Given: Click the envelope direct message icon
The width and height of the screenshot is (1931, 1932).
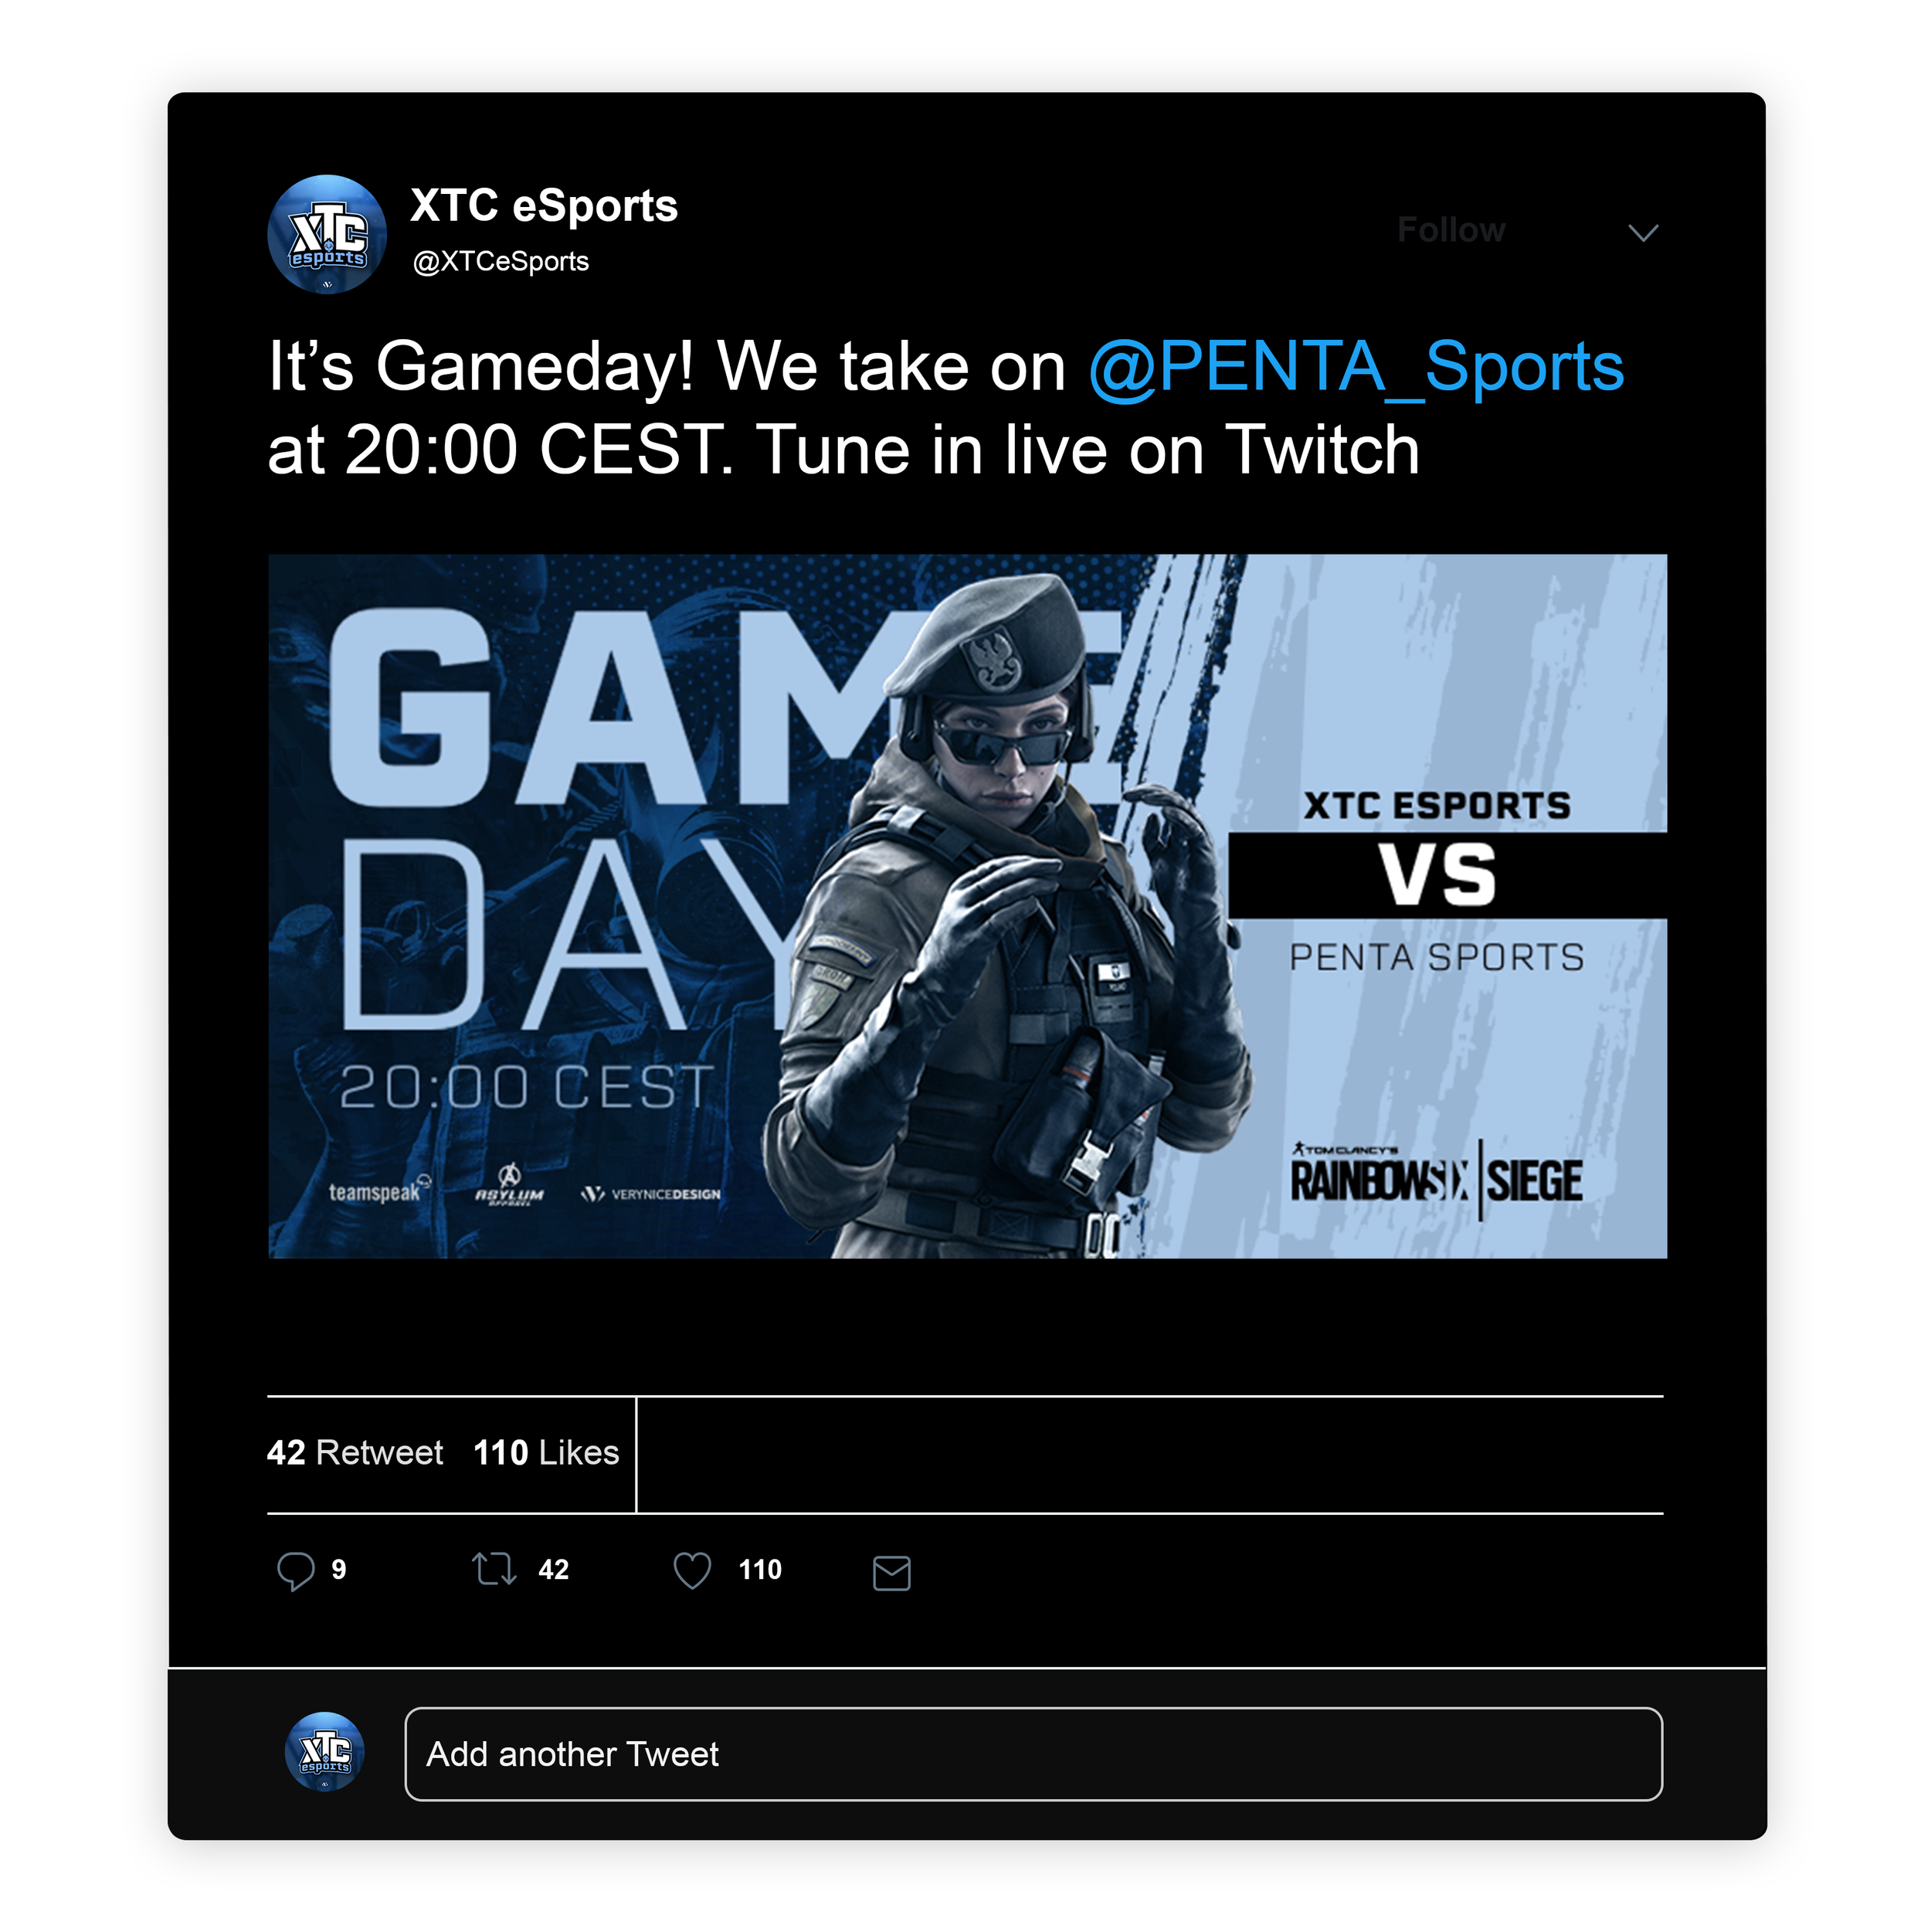Looking at the screenshot, I should point(891,1572).
